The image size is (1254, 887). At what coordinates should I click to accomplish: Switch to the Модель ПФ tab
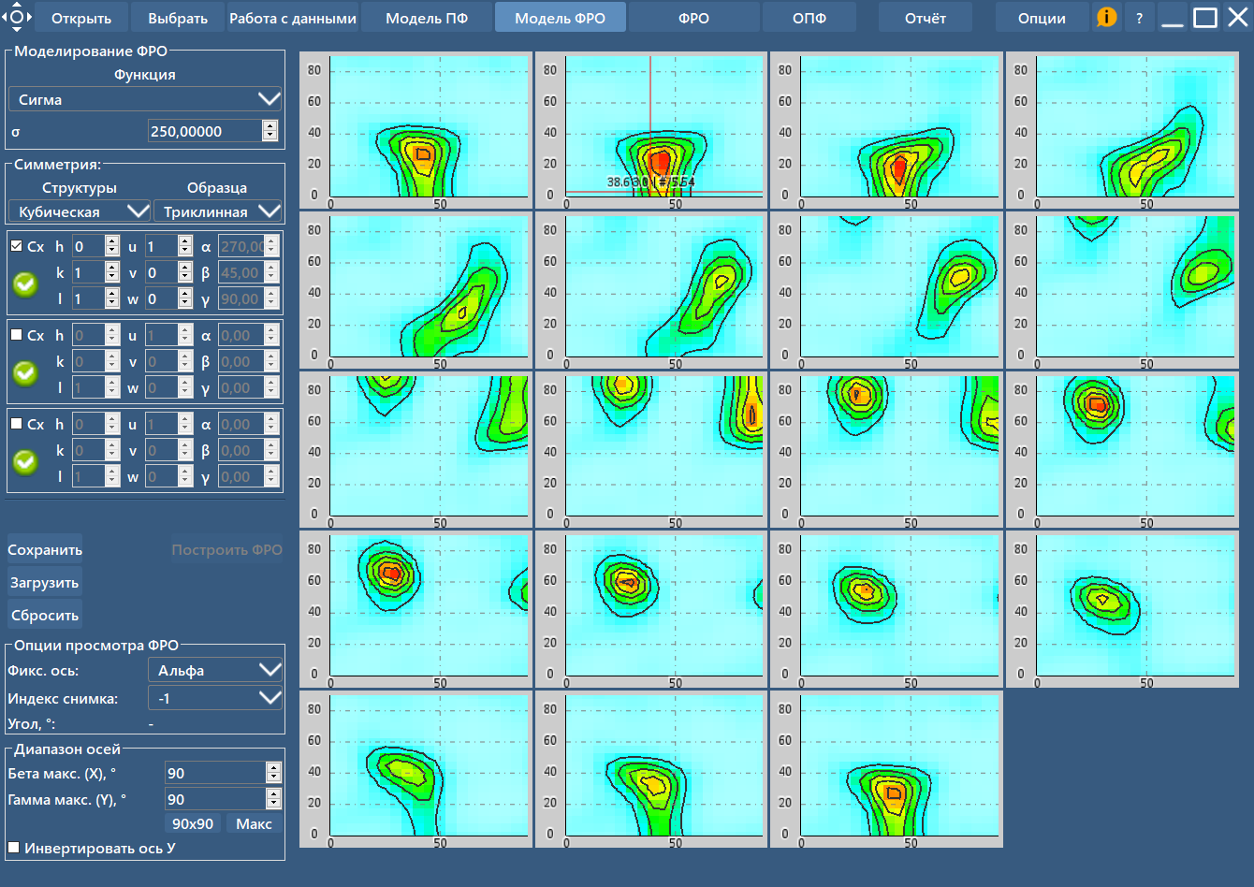pyautogui.click(x=427, y=18)
